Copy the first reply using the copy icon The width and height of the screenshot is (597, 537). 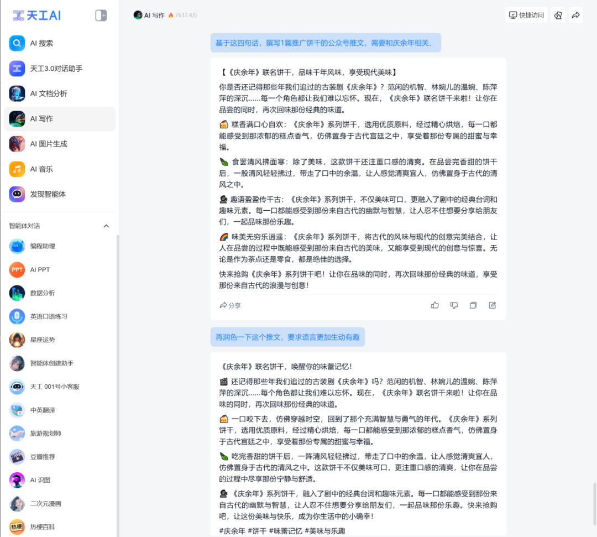[473, 305]
